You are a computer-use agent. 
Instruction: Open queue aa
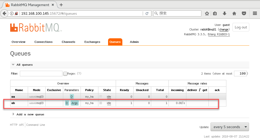13,97
